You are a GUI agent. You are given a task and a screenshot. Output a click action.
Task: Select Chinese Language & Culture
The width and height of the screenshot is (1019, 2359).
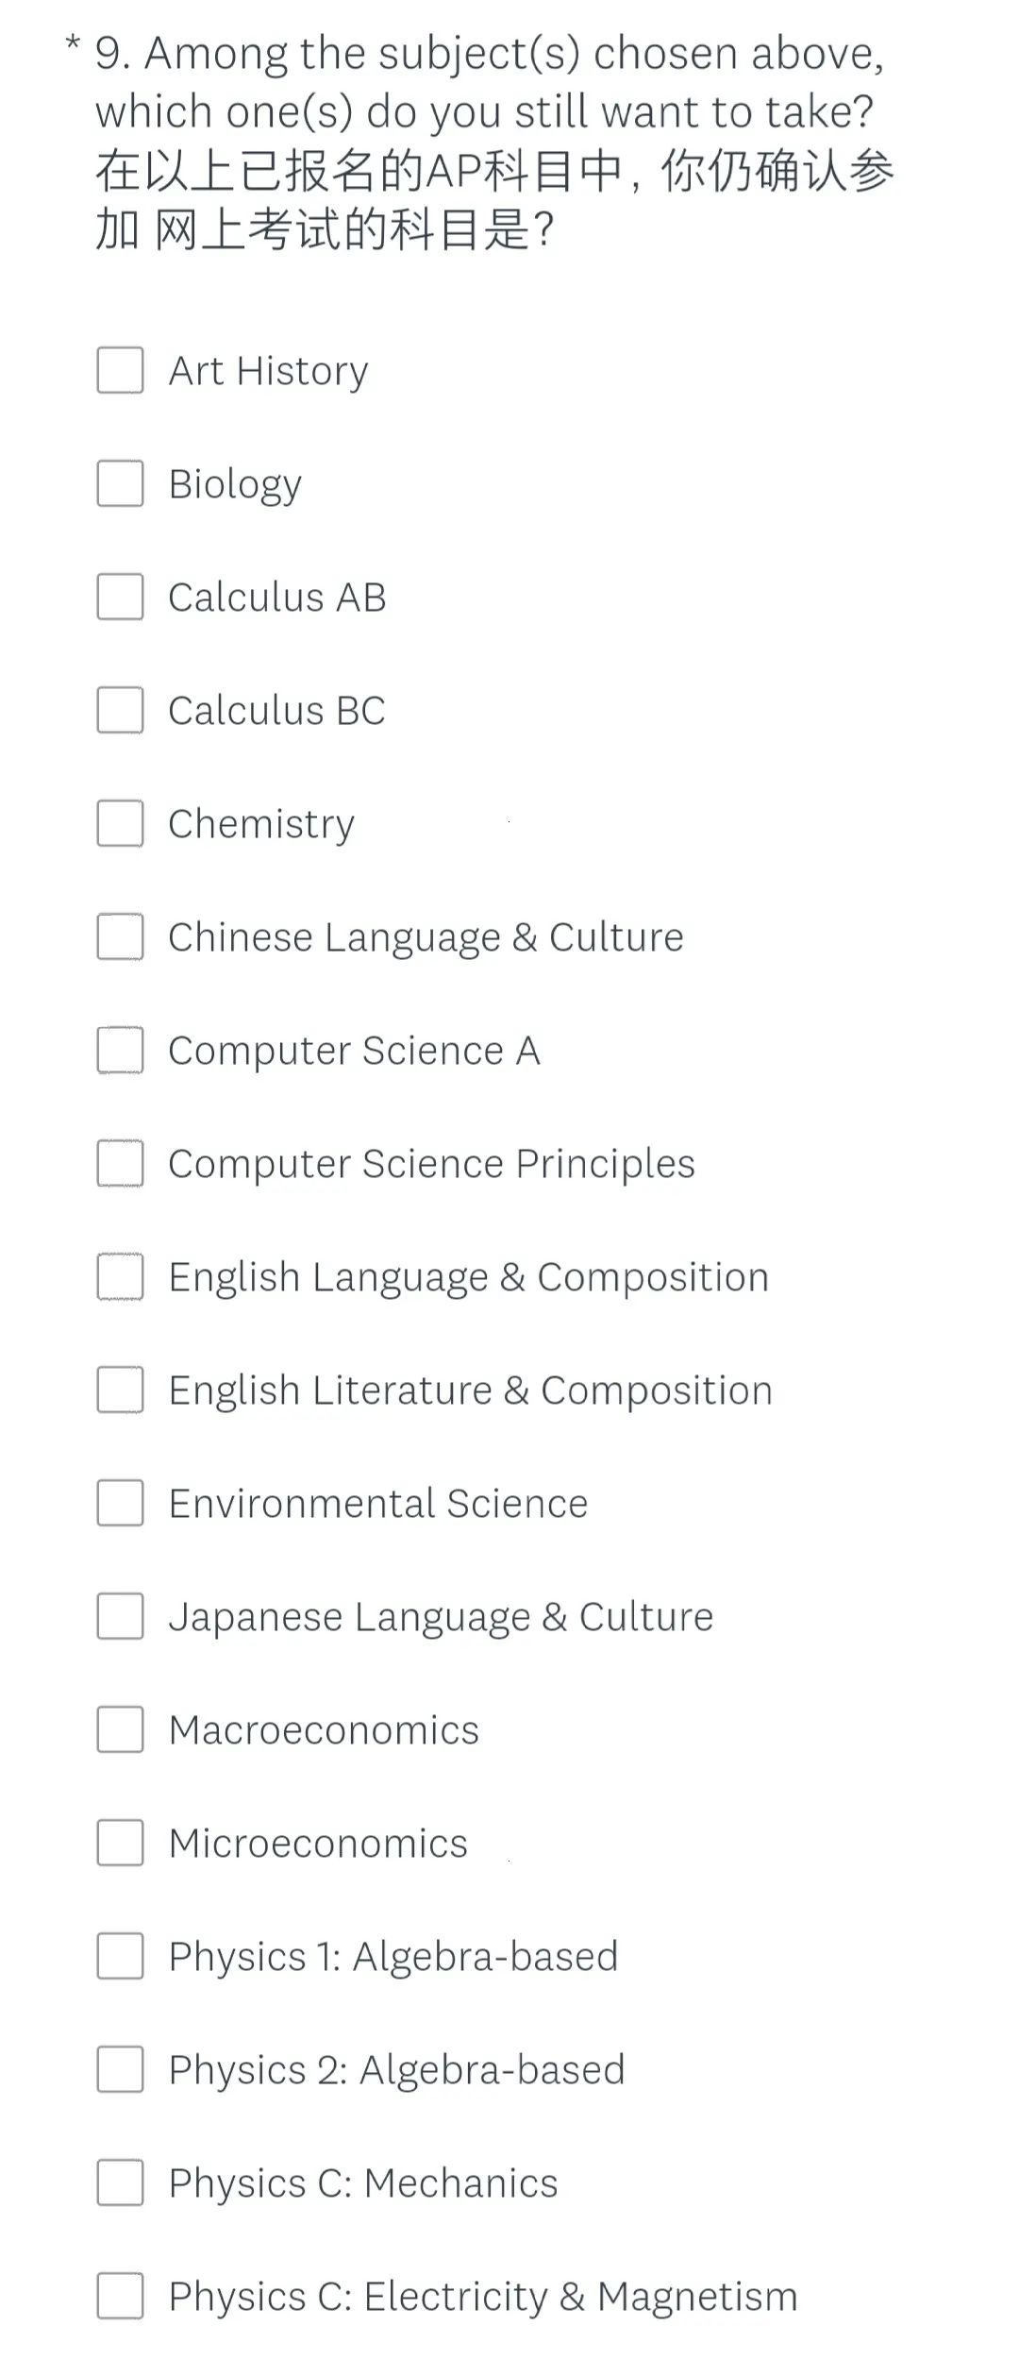pos(119,936)
